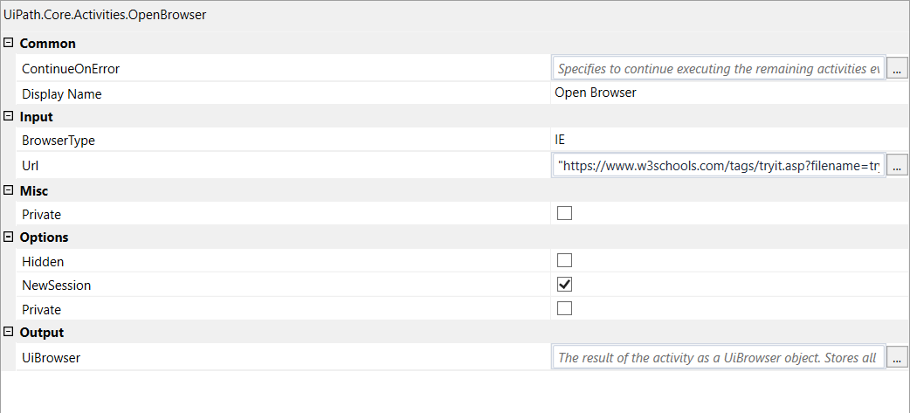The width and height of the screenshot is (910, 413).
Task: Click the UiBrowser output field
Action: [x=719, y=357]
